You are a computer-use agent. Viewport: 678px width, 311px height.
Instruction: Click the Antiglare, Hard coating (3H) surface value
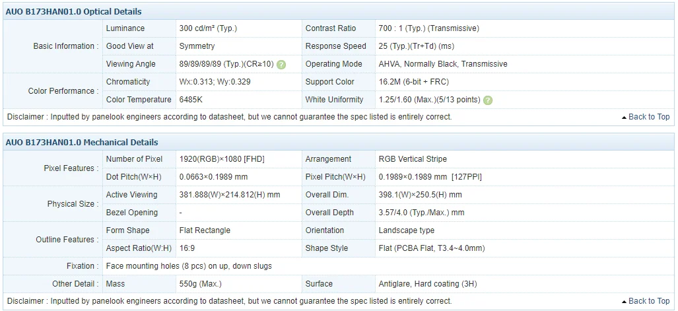pos(428,284)
